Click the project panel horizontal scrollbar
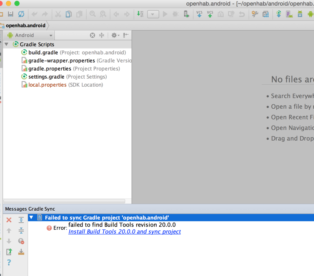The width and height of the screenshot is (314, 276). click(64, 201)
